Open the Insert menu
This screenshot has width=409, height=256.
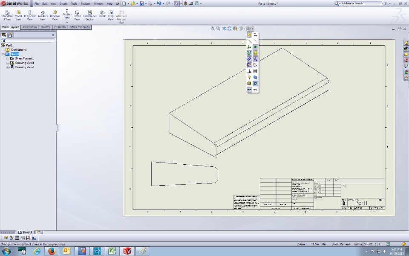63,4
